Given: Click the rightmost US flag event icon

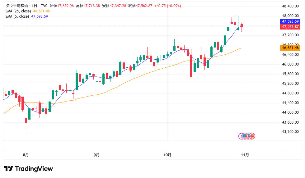Looking at the screenshot, I should coord(252,136).
